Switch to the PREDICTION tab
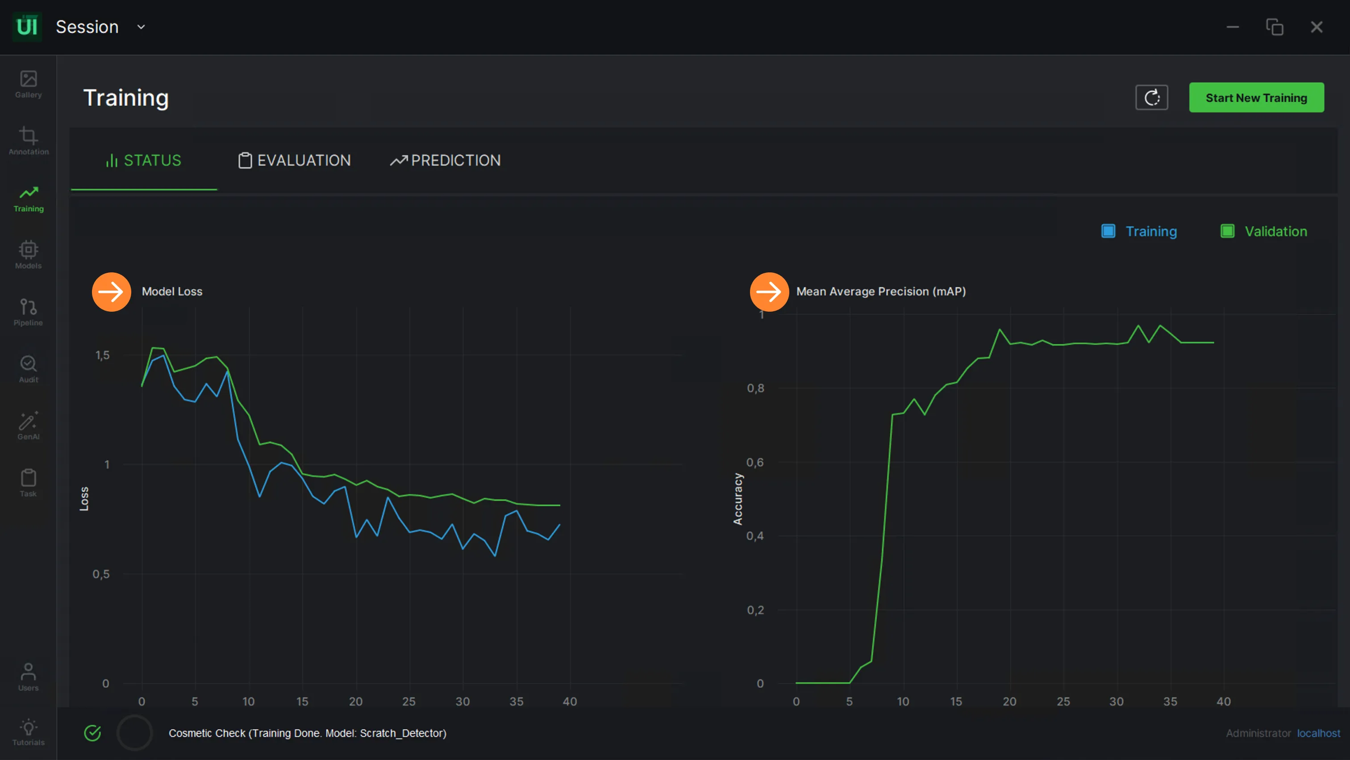 point(446,160)
